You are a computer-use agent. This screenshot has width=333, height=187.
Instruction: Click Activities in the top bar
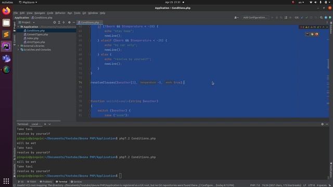[7, 2]
